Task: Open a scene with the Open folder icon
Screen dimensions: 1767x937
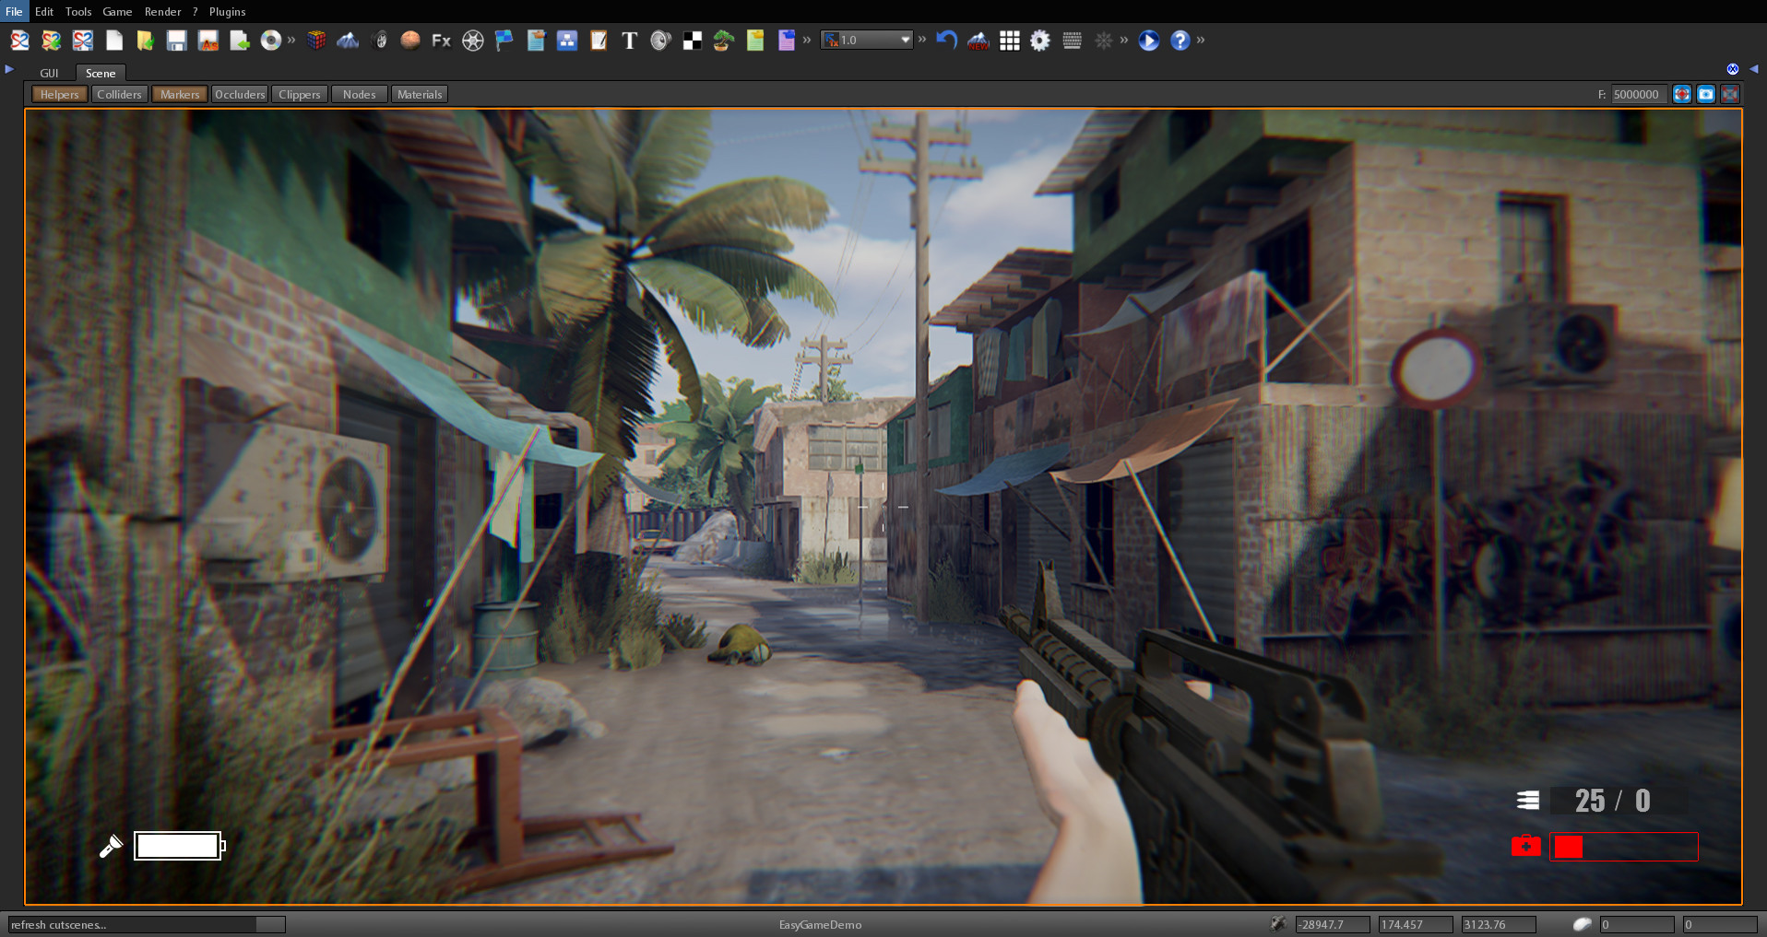Action: pos(143,41)
